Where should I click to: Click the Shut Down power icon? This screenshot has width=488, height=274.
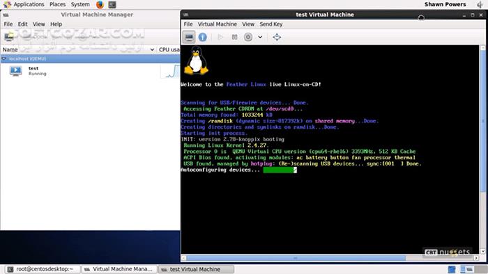click(x=248, y=37)
